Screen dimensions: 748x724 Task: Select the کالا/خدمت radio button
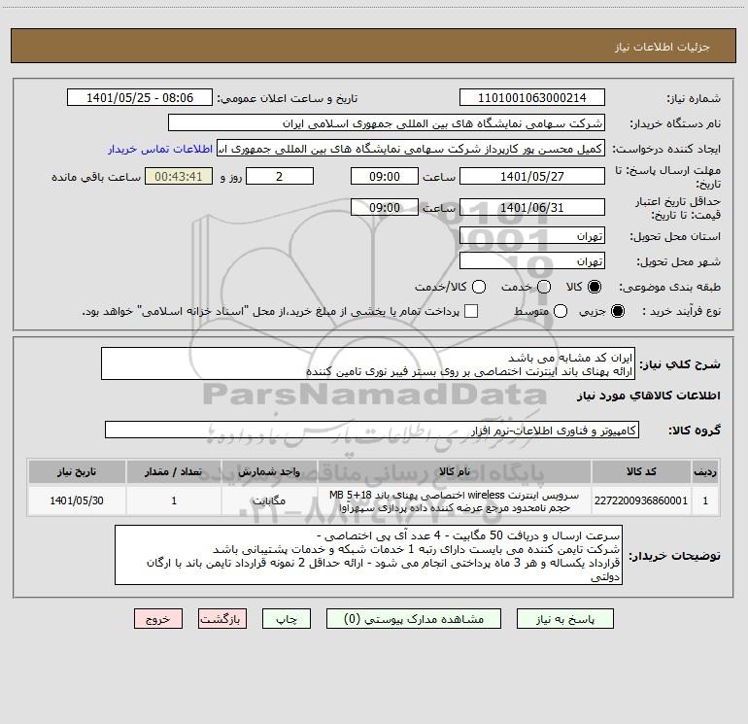click(x=479, y=287)
